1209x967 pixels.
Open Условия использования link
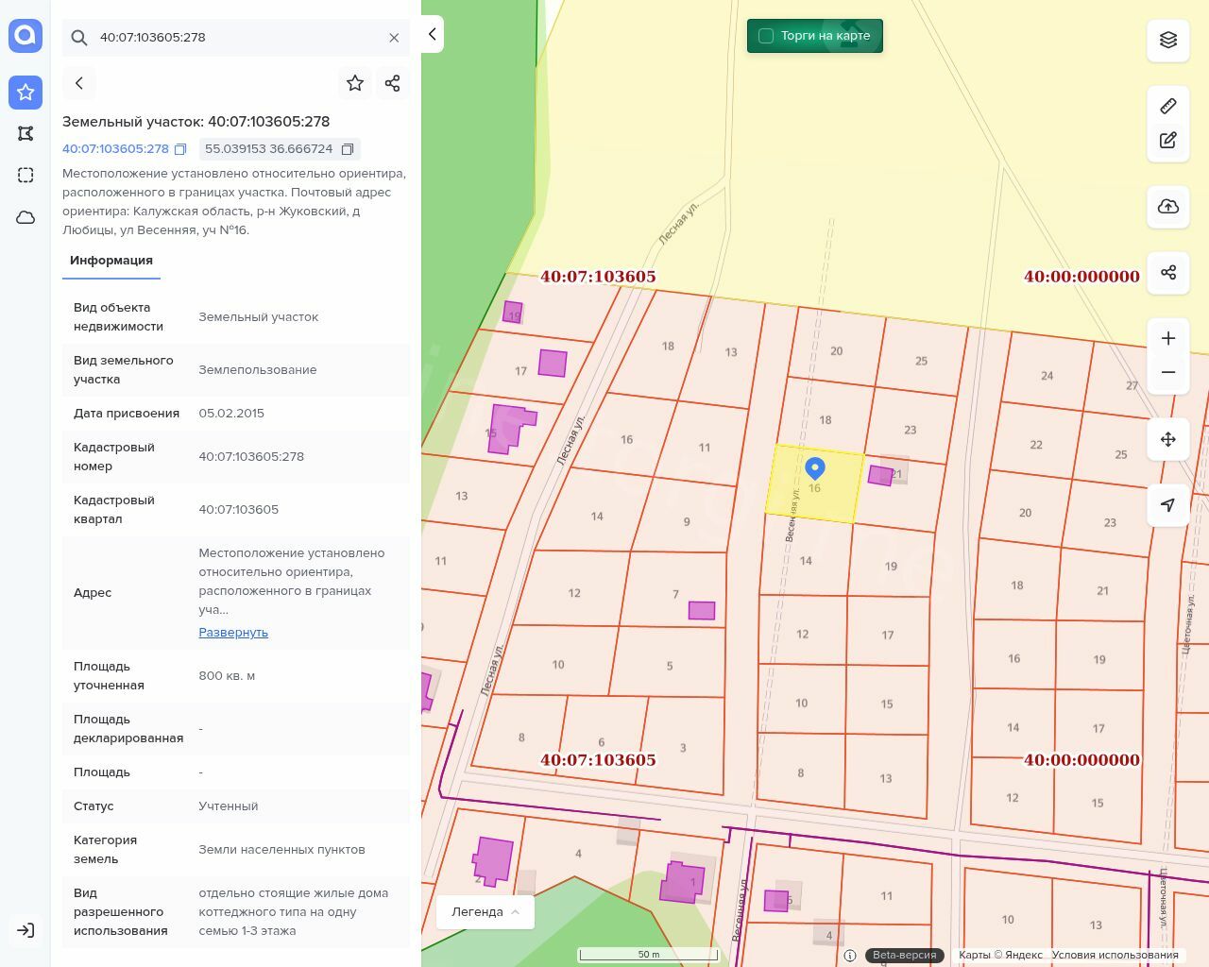pyautogui.click(x=1115, y=955)
